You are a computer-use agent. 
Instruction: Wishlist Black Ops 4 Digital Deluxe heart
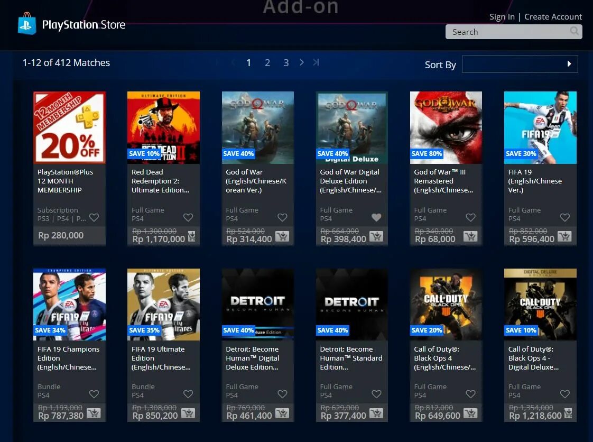564,394
